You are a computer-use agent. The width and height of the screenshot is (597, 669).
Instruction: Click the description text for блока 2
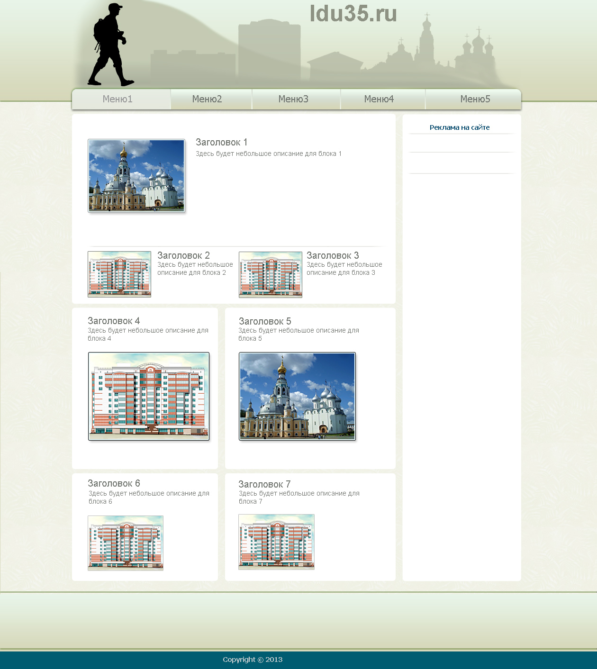[195, 269]
